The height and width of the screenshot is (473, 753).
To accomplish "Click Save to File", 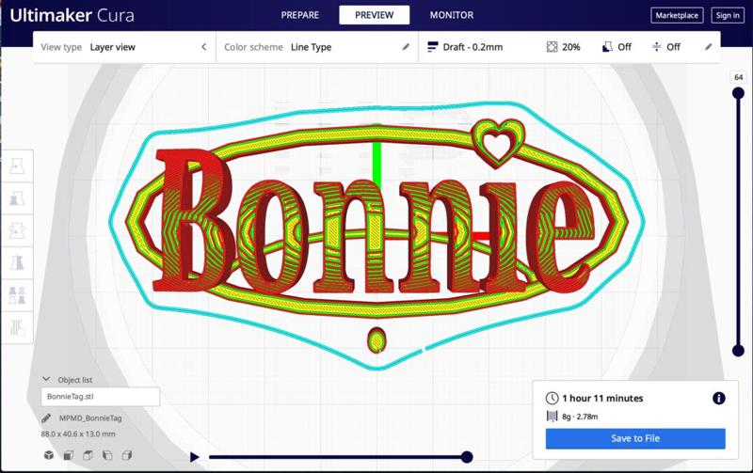I will click(634, 438).
